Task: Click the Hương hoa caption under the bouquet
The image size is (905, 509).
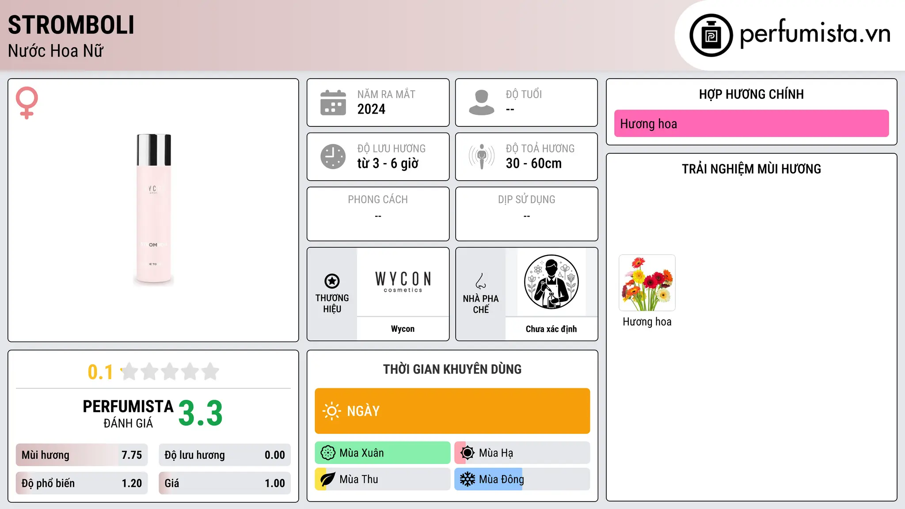Action: coord(647,322)
